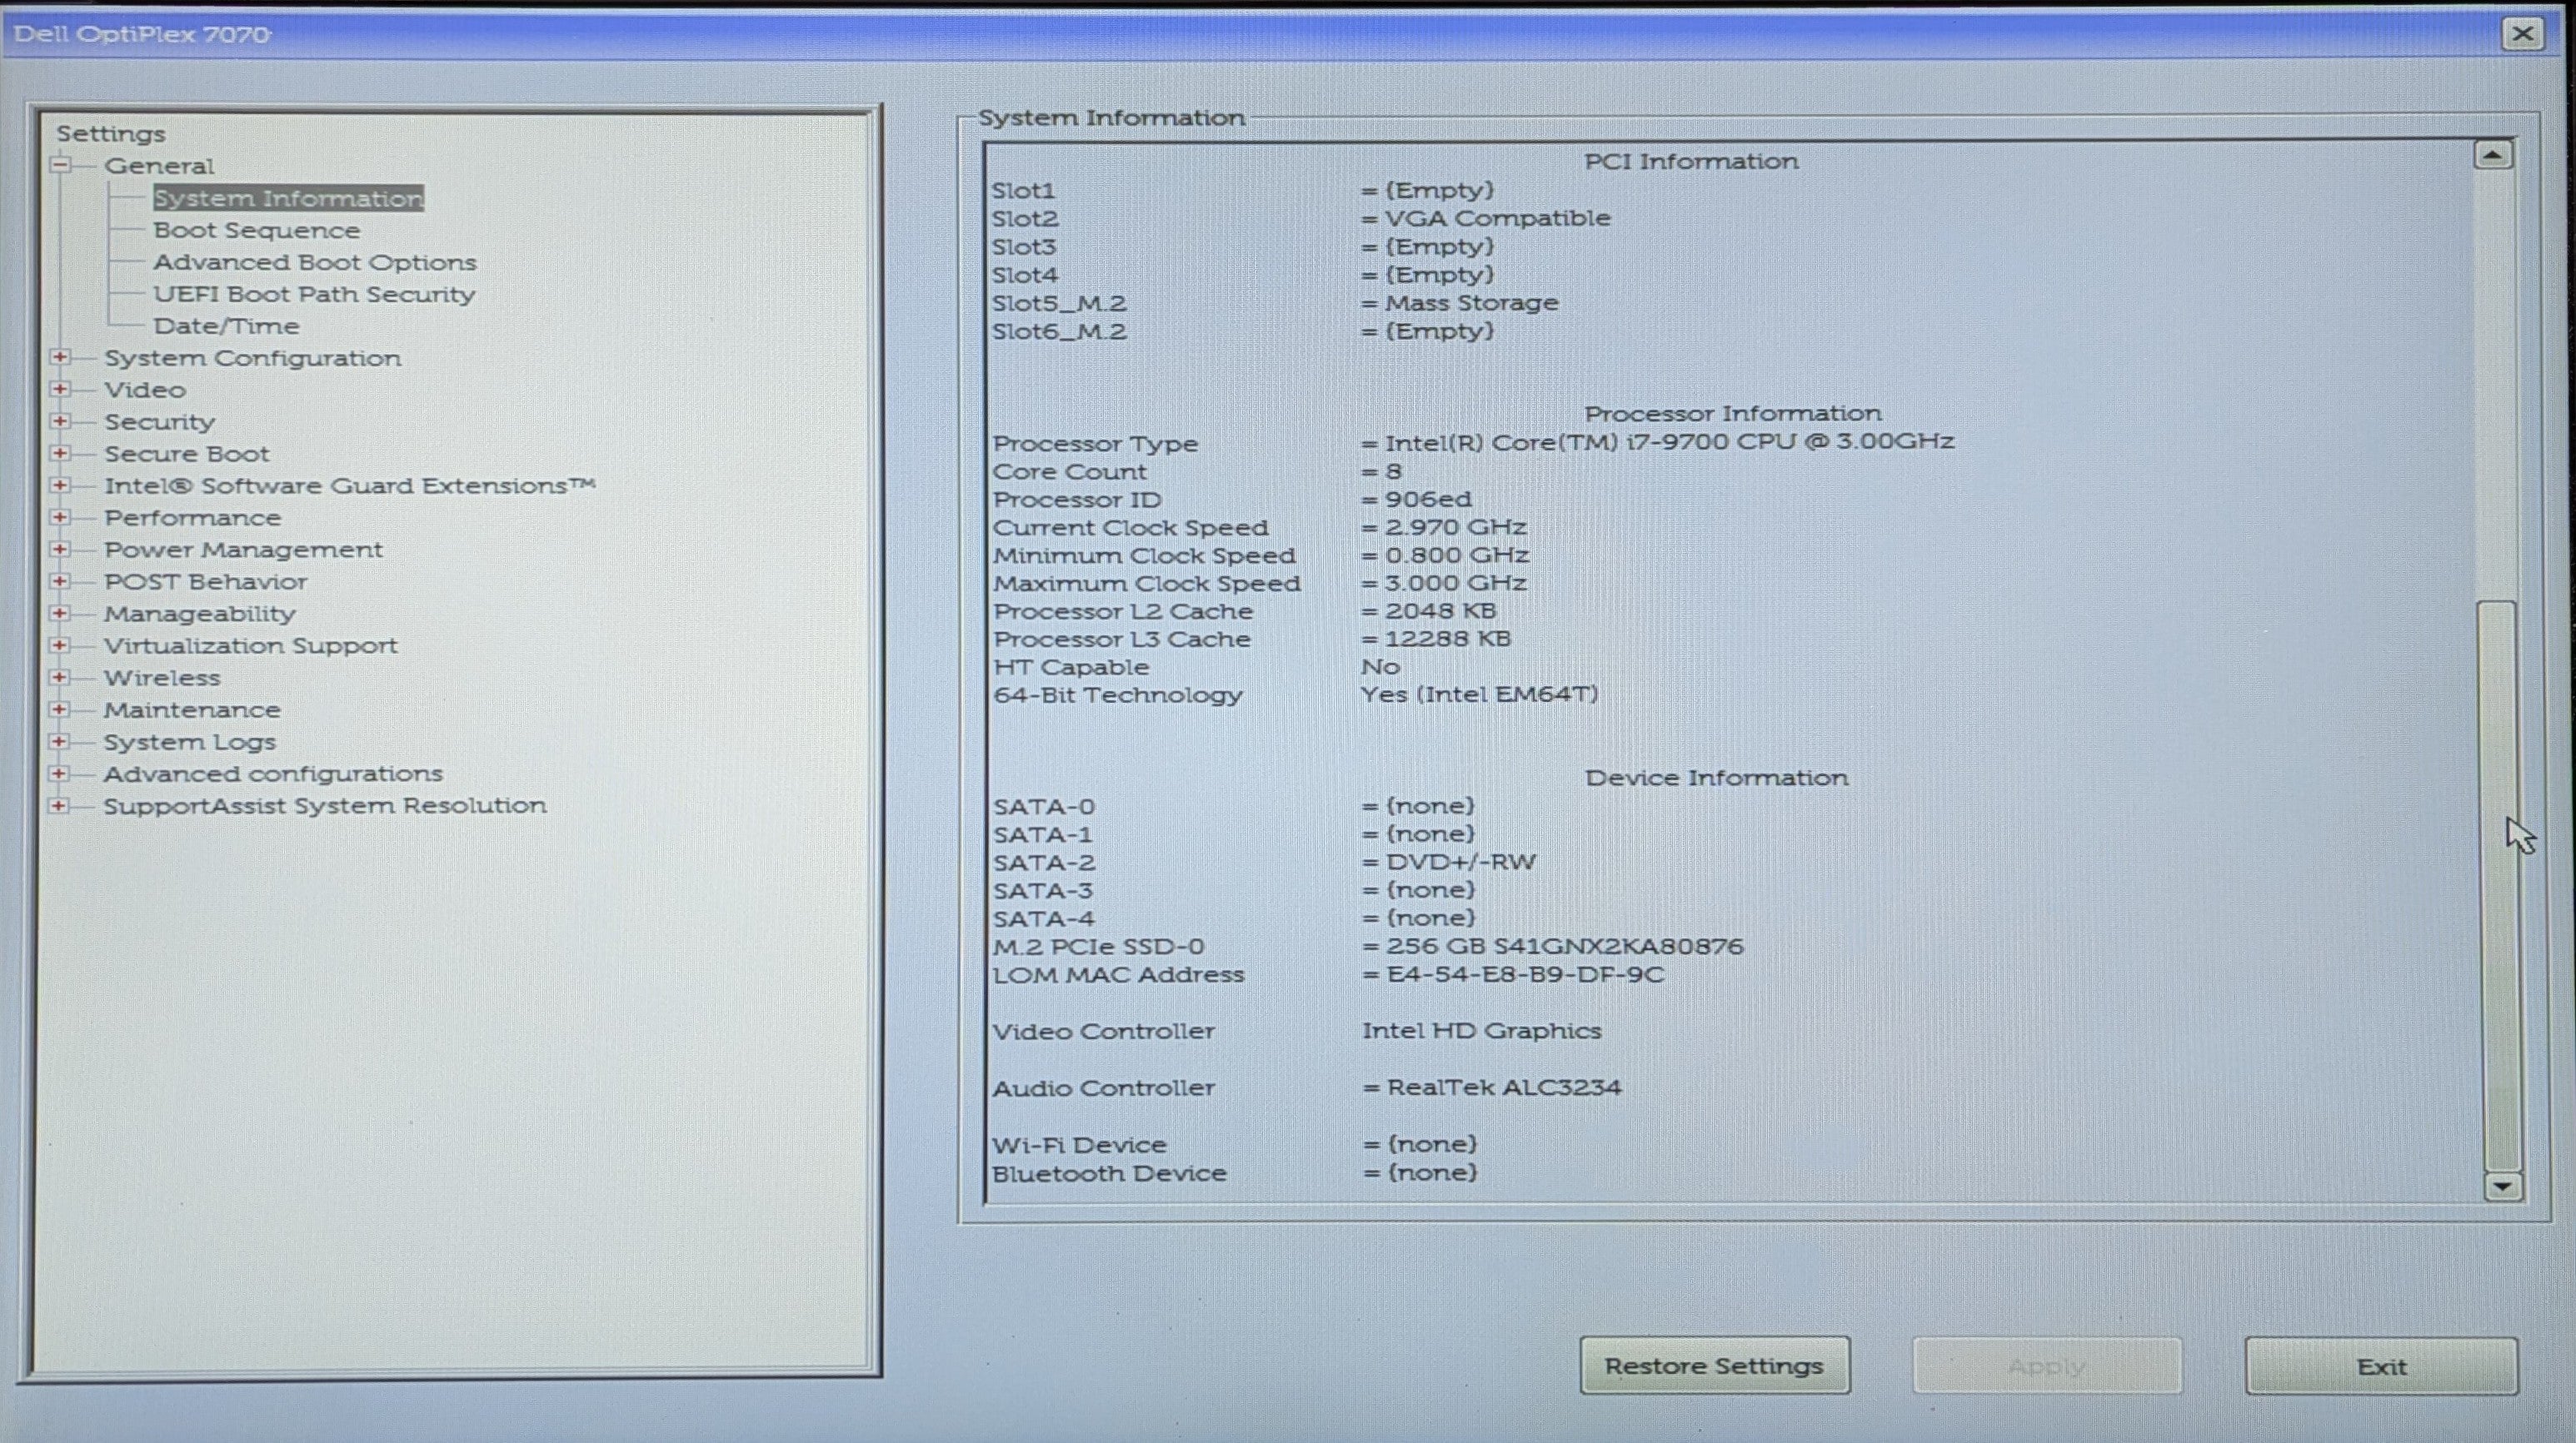Open the Date/Time settings
The height and width of the screenshot is (1443, 2576).
pyautogui.click(x=226, y=326)
